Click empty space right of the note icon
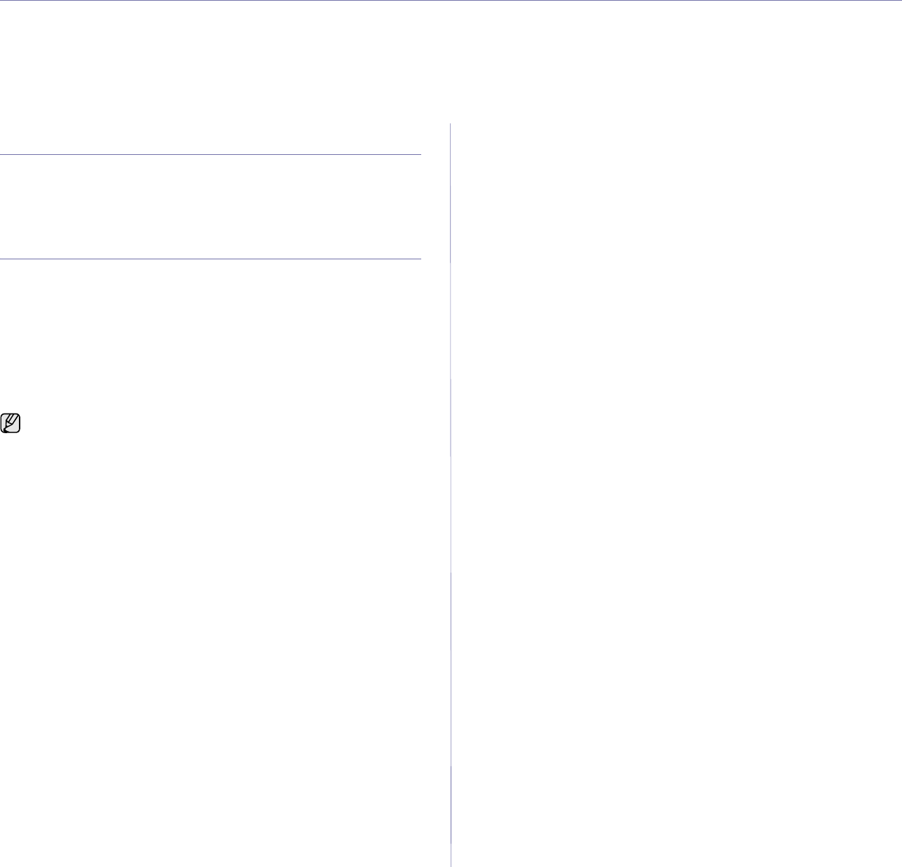 coord(210,423)
